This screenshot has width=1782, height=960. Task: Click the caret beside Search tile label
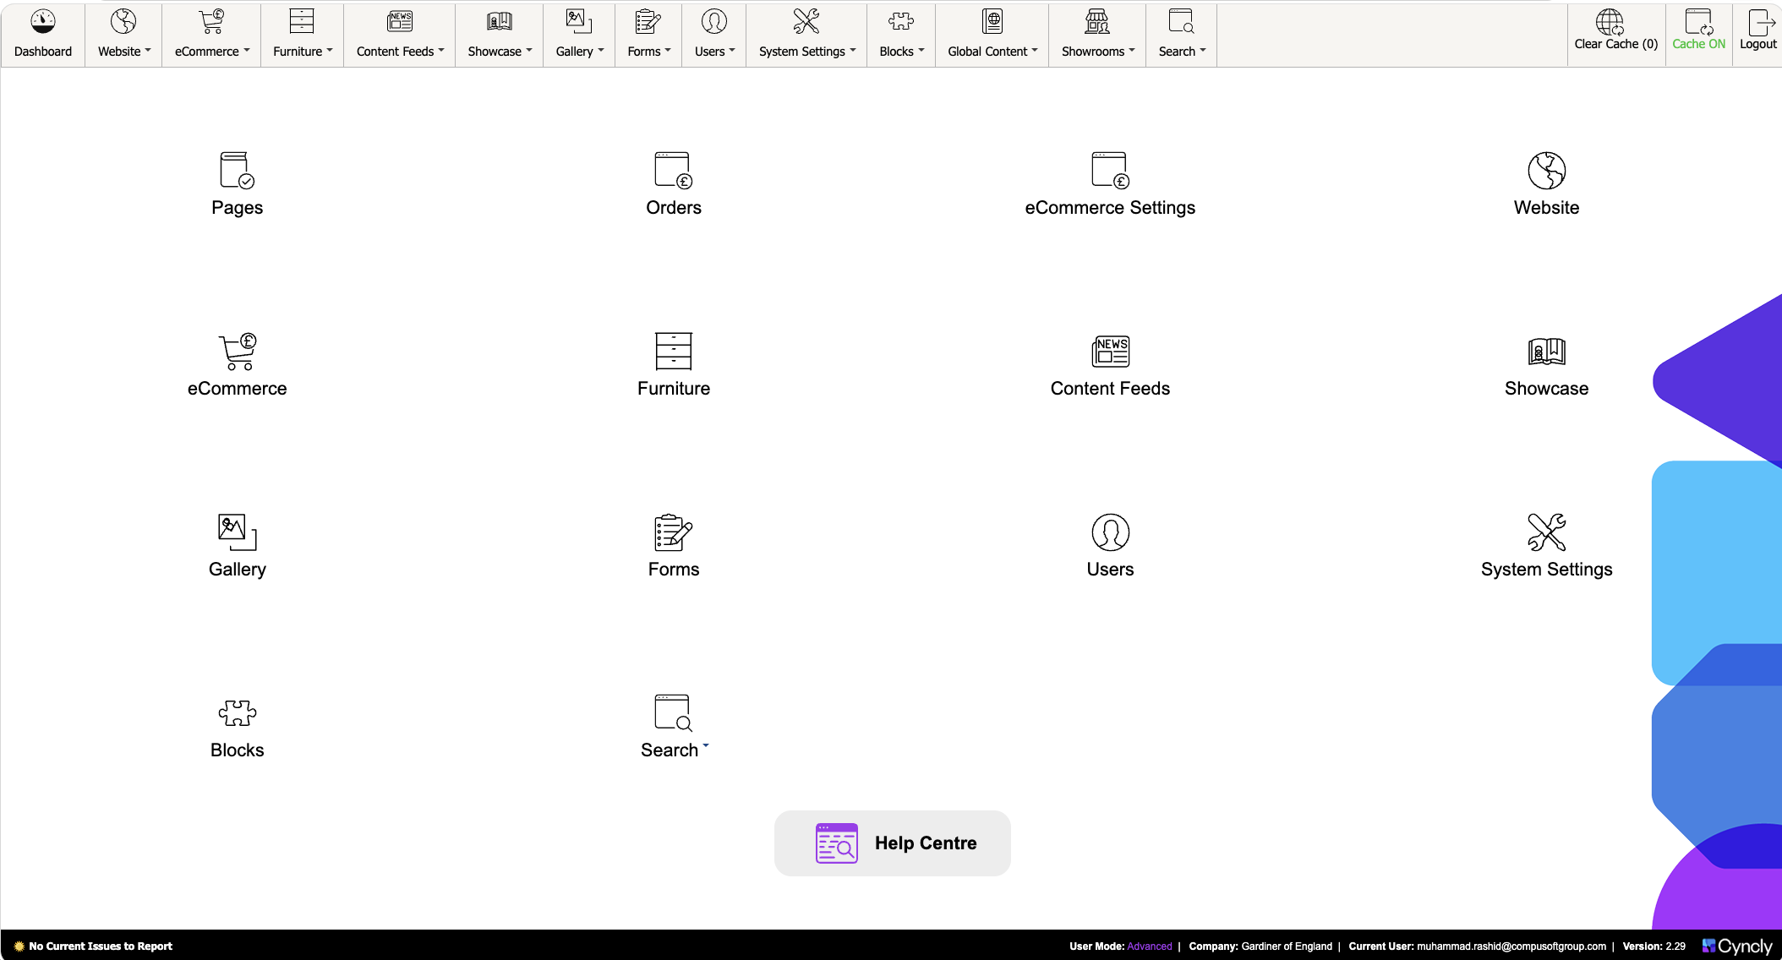point(706,745)
